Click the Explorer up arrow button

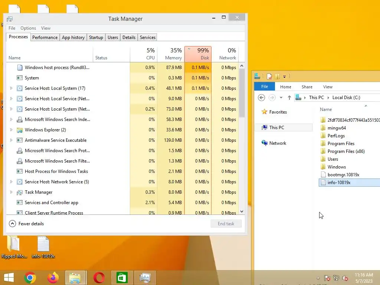tap(289, 98)
